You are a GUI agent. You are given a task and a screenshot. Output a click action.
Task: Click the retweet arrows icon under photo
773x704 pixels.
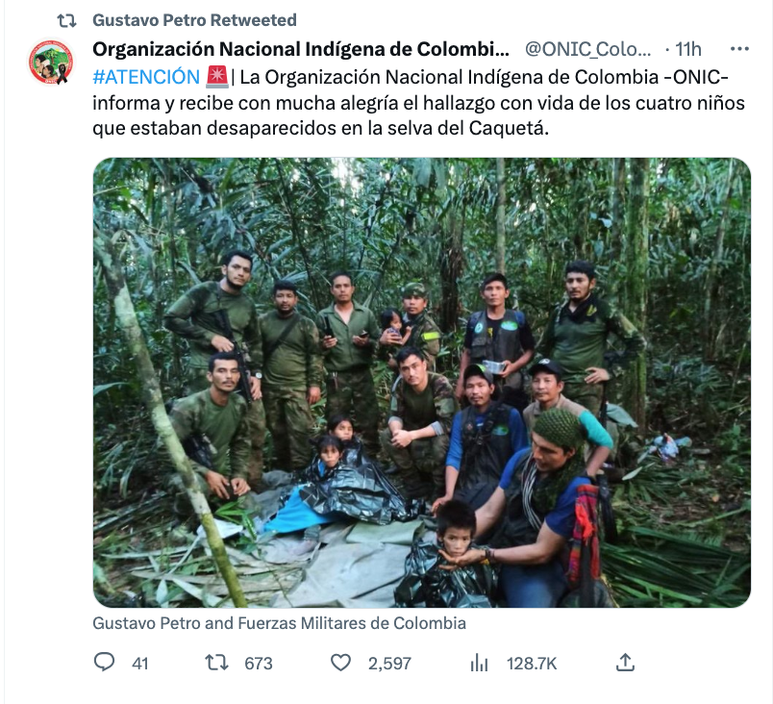pos(217,662)
